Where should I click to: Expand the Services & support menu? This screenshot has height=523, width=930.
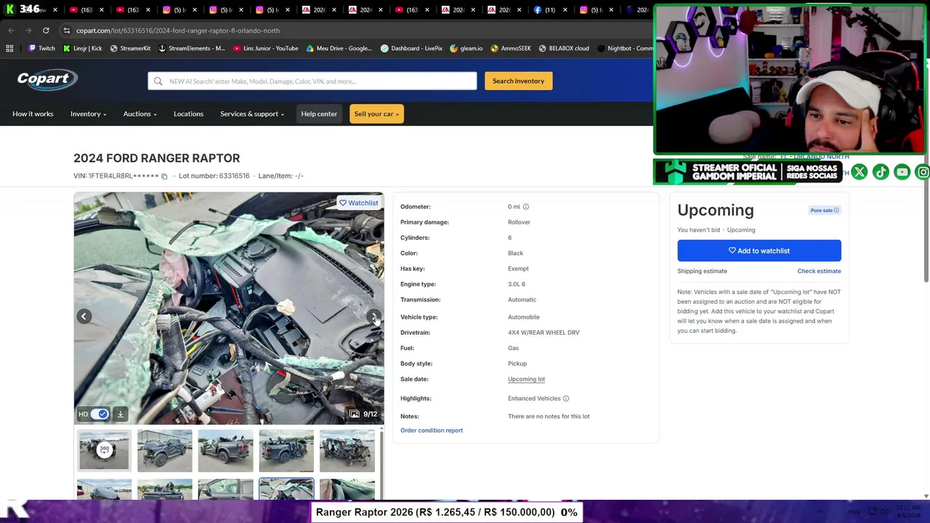pos(251,114)
